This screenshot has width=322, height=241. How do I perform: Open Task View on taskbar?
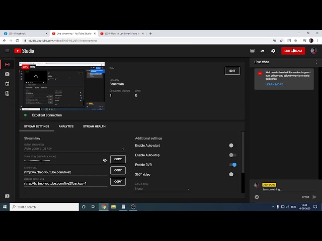coord(93,207)
